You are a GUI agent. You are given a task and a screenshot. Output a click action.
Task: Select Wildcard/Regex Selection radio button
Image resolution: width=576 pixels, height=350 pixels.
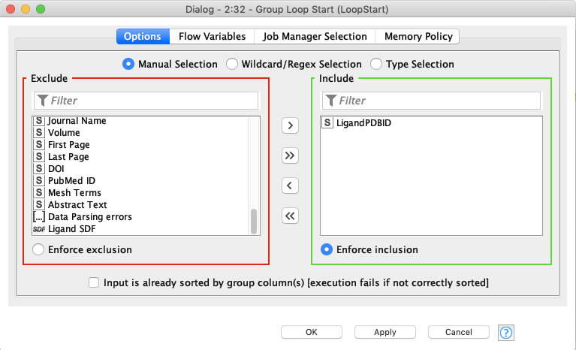[x=233, y=65]
